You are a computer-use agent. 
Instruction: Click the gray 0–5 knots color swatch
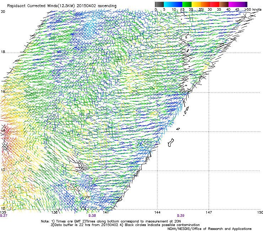[x=159, y=4]
